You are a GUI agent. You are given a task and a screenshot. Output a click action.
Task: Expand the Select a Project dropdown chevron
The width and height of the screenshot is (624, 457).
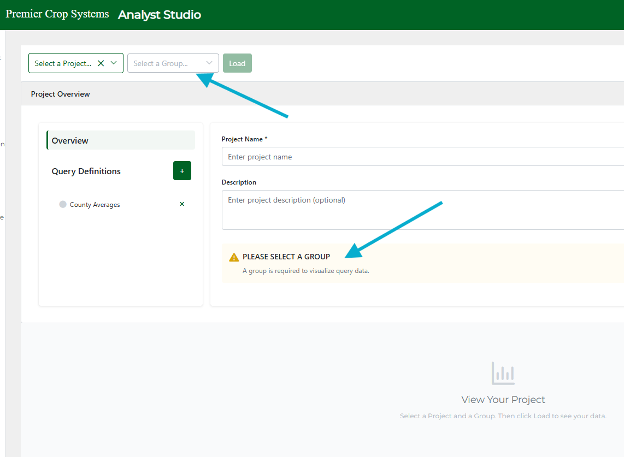(114, 63)
